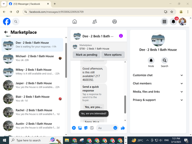Click message 'Good afternoon, is this still available?'
The width and height of the screenshot is (192, 144).
(x=93, y=74)
